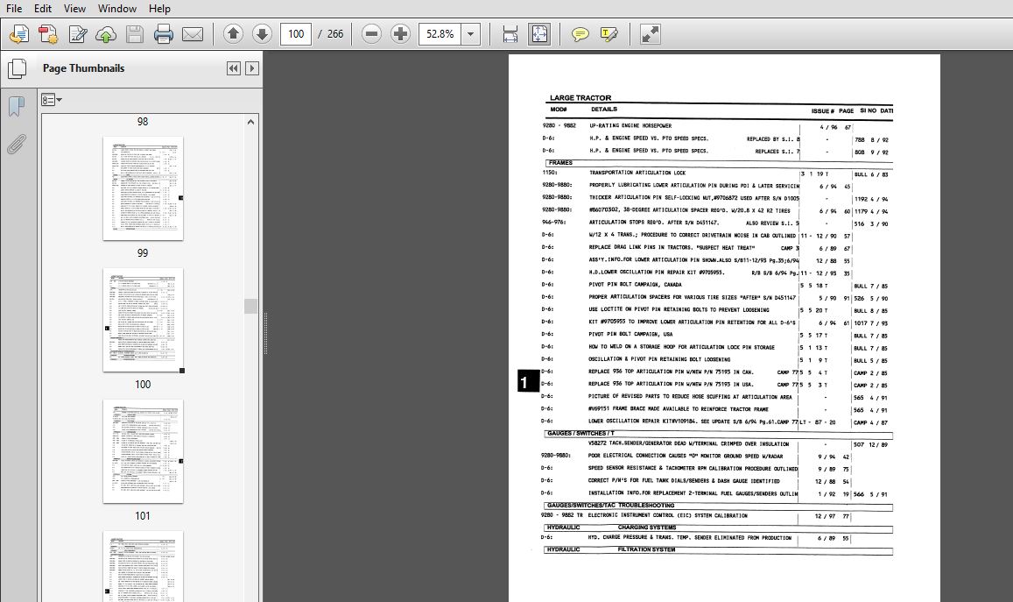This screenshot has width=1013, height=602.
Task: Click the Print icon
Action: tap(164, 34)
